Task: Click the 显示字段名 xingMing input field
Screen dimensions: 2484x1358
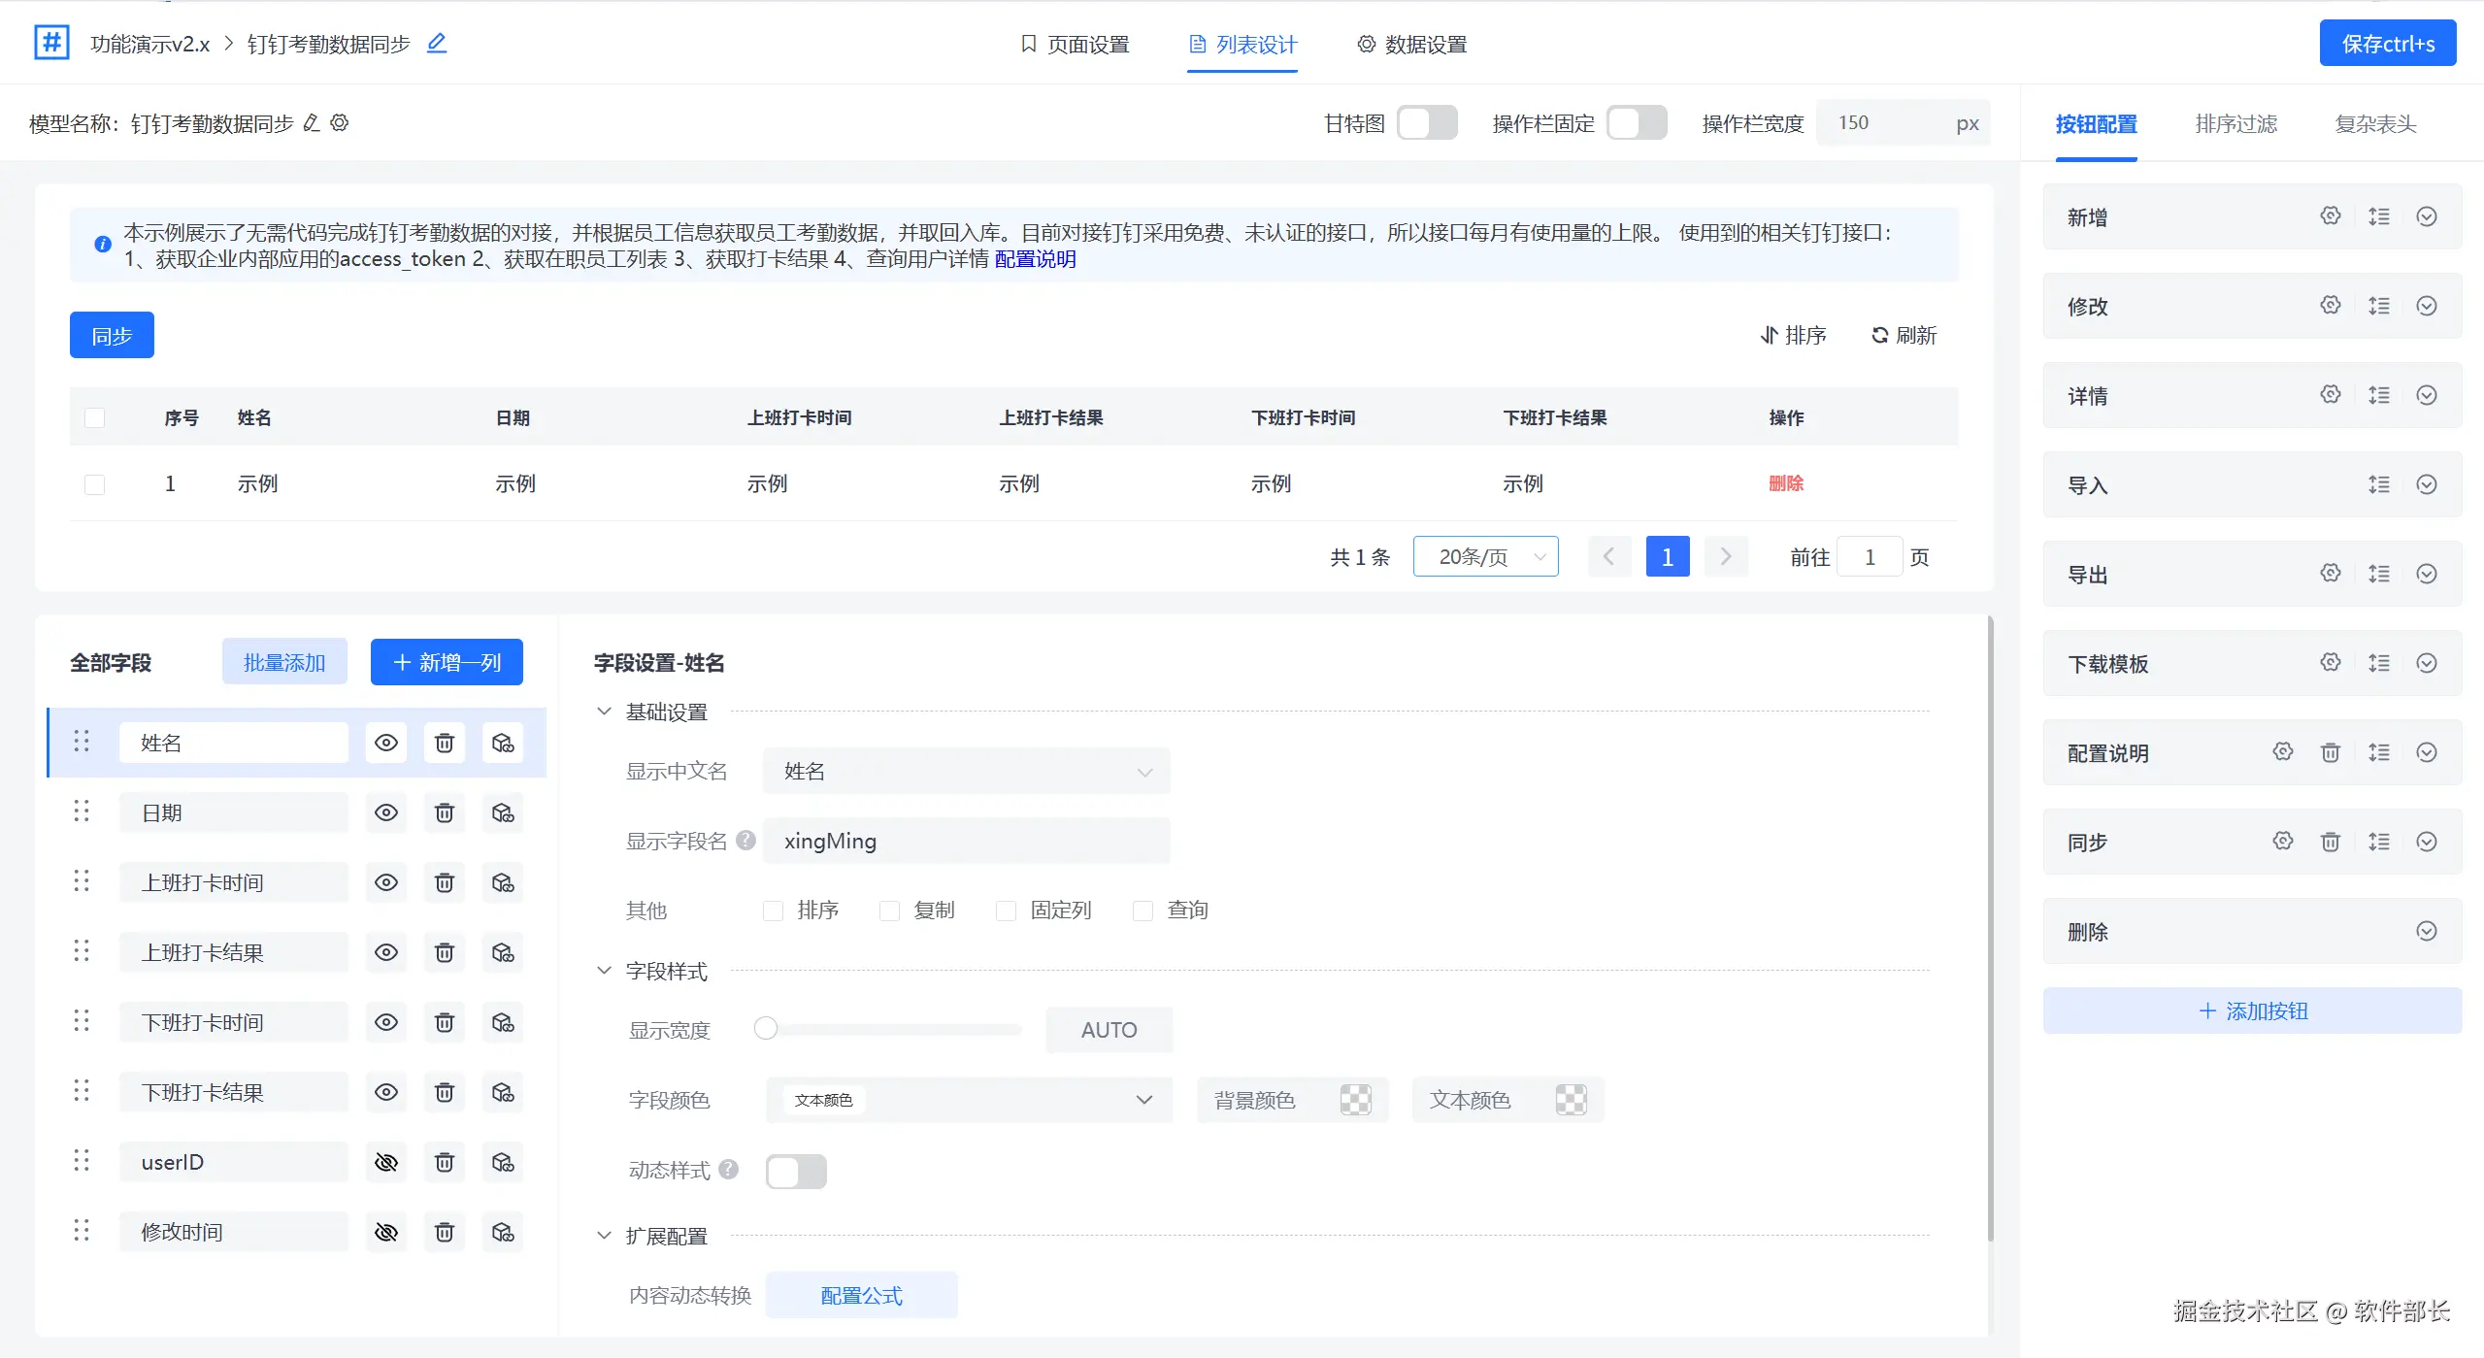Action: (x=966, y=841)
